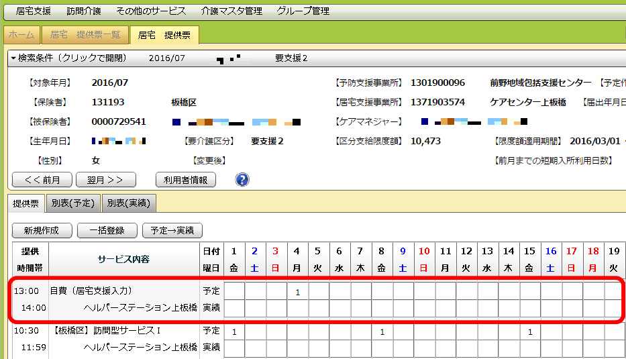Switch to the 居宅 提供票一覧 tab
626x359 pixels.
[85, 35]
